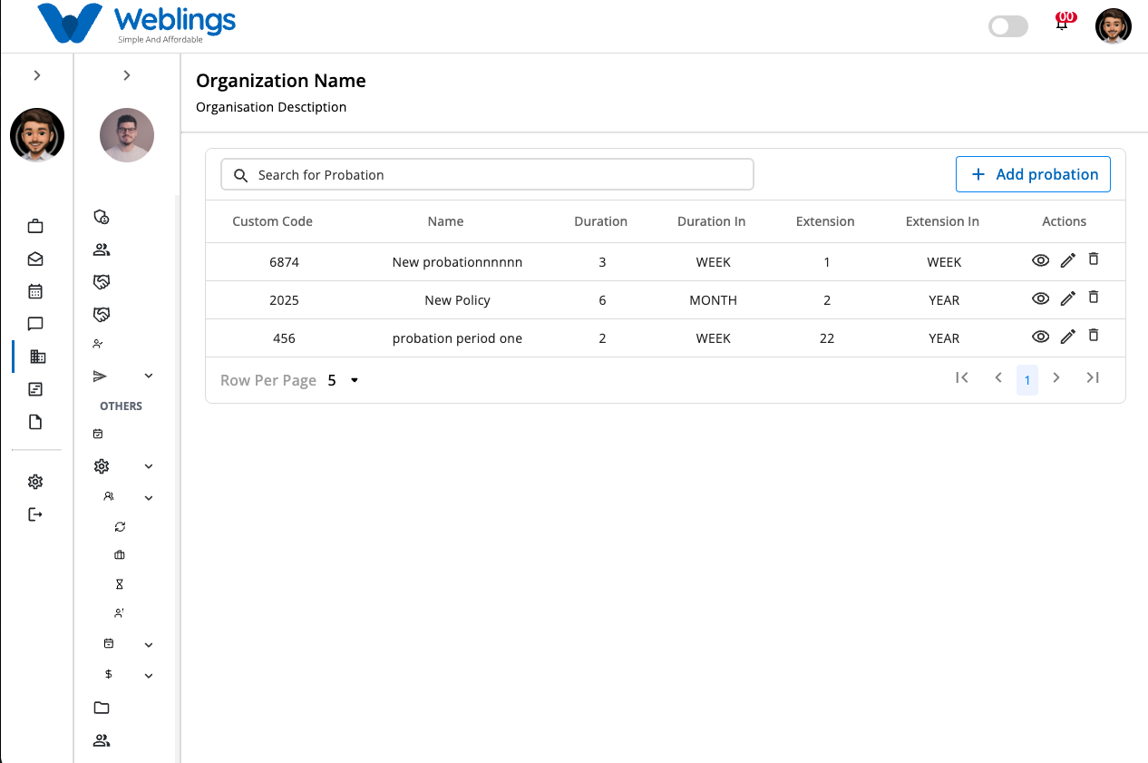Expand panel using chevron above photo avatar

click(x=127, y=75)
